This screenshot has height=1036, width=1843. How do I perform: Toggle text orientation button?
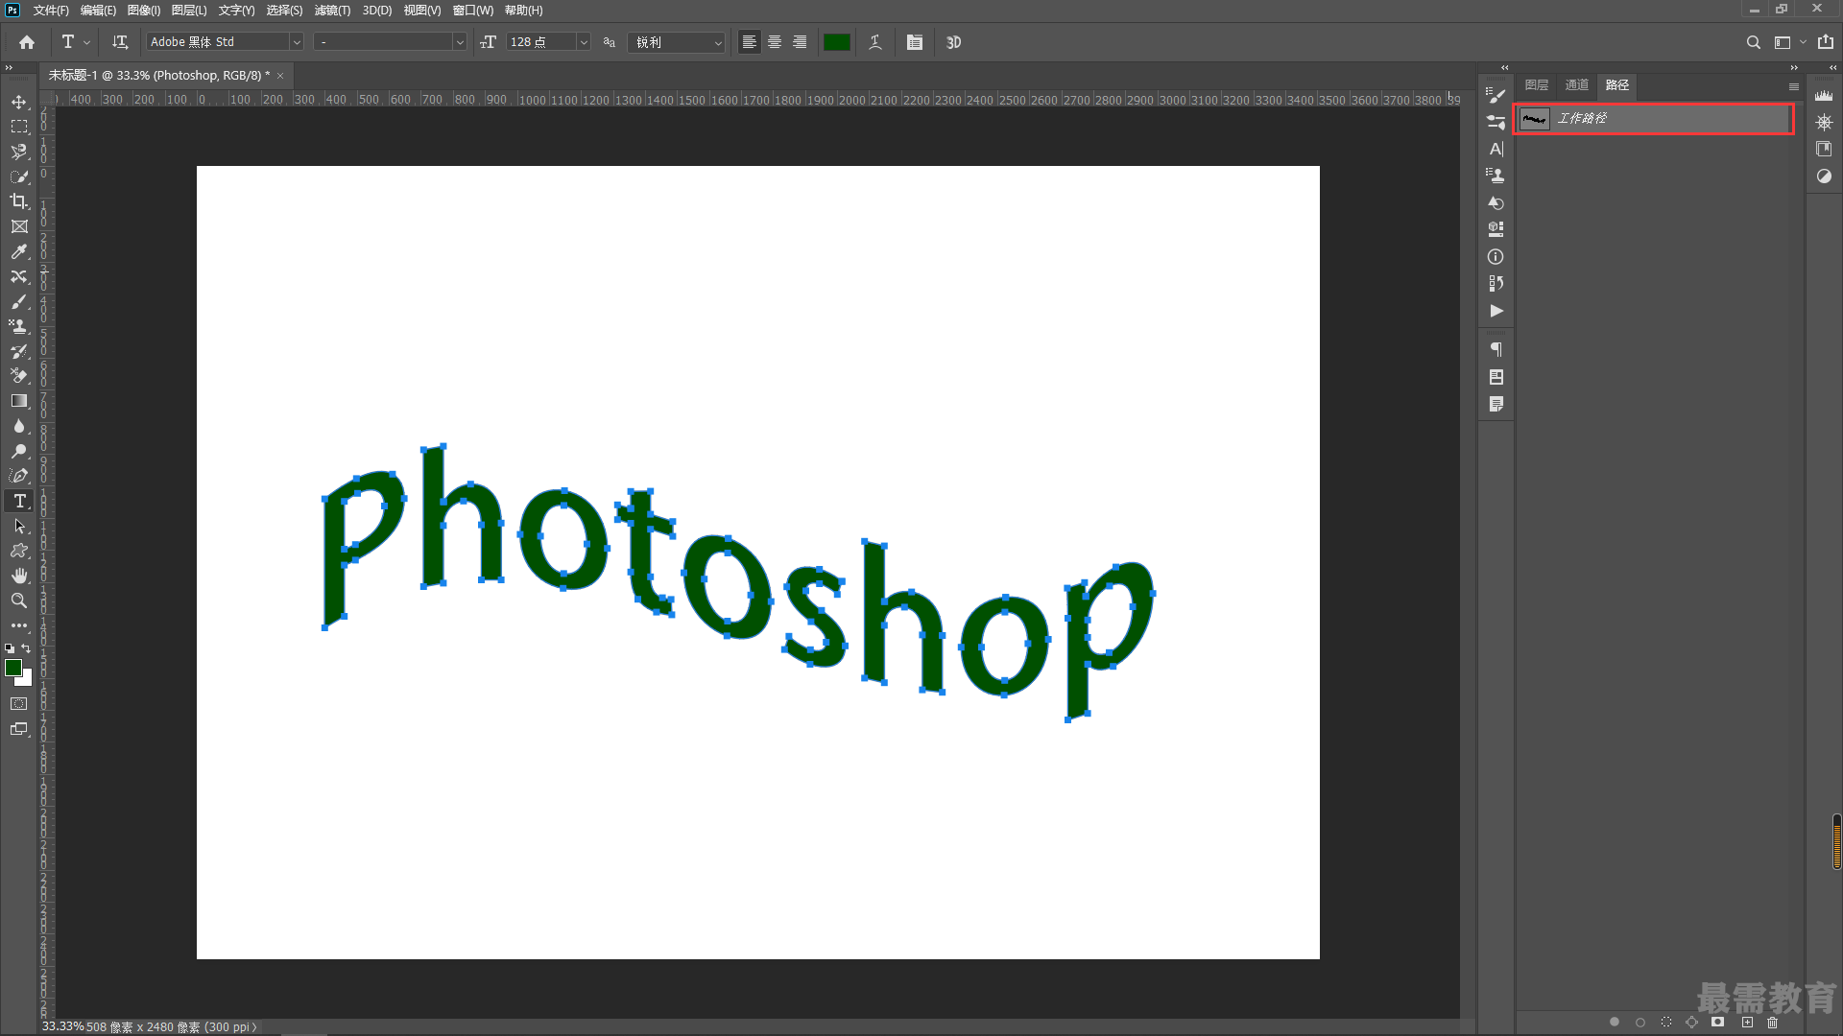120,42
